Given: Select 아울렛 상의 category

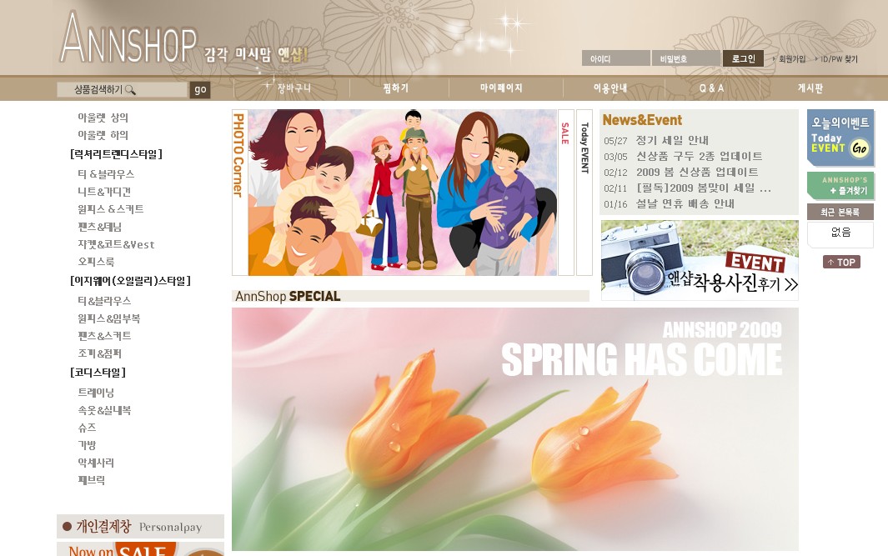Looking at the screenshot, I should pos(103,118).
